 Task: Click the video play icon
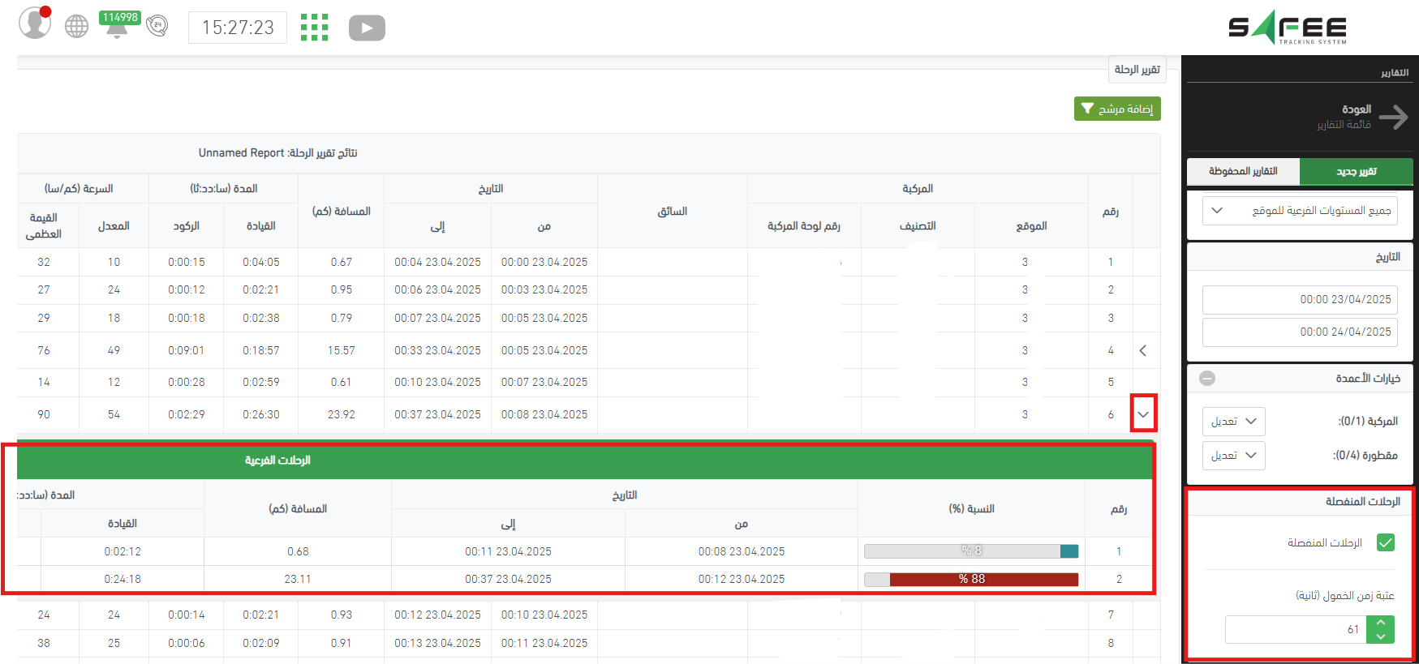tap(367, 28)
